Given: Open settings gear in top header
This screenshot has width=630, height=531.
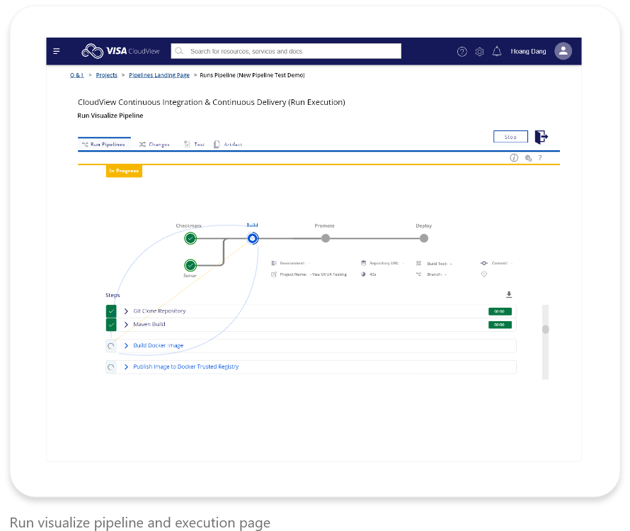Looking at the screenshot, I should 479,52.
